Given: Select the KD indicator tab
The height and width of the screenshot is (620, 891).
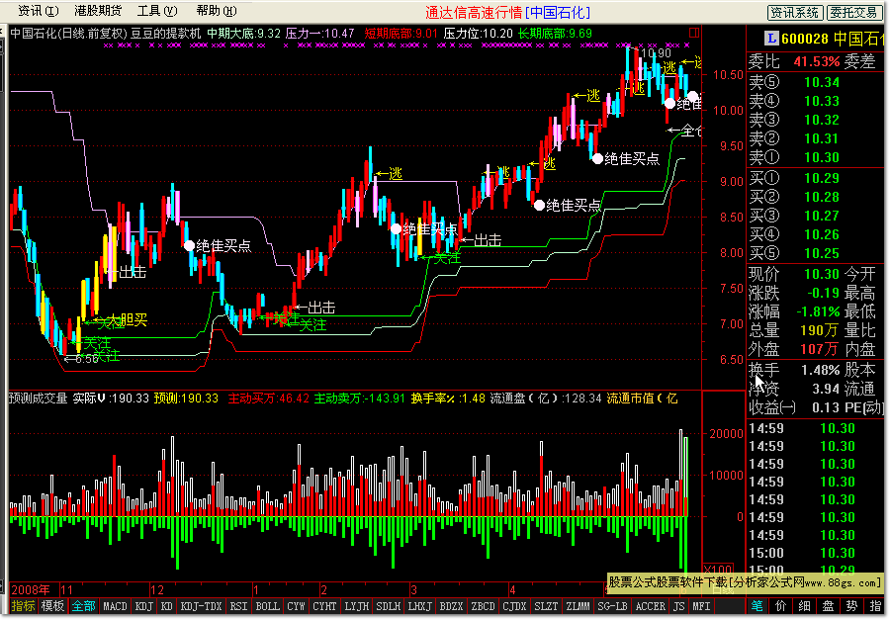Looking at the screenshot, I should tap(166, 606).
